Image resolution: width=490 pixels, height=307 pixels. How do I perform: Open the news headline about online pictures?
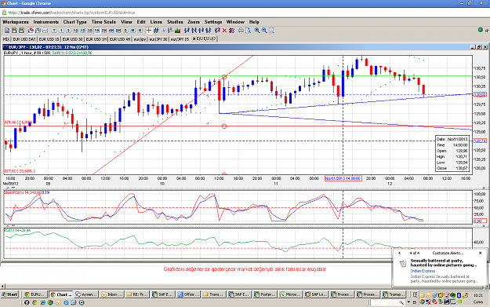(x=444, y=263)
